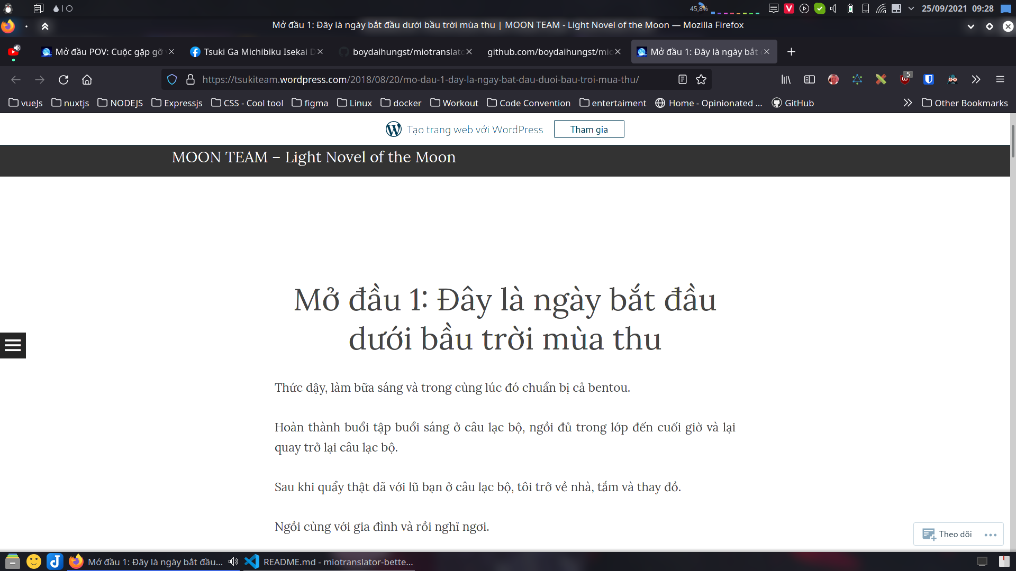
Task: Open the Firefox Library toolbar icon
Action: point(785,79)
